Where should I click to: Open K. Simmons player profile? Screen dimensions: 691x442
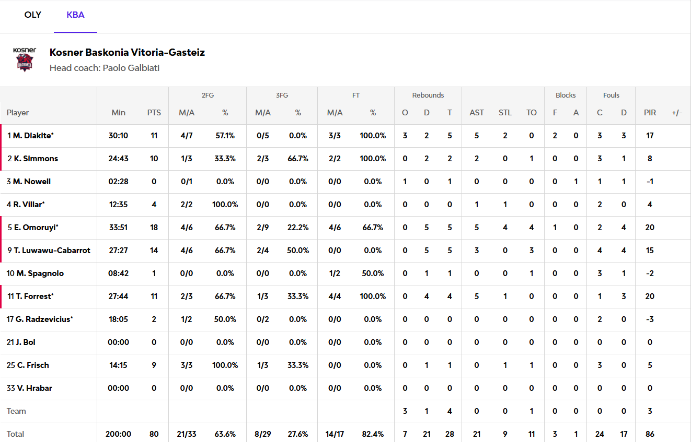35,159
